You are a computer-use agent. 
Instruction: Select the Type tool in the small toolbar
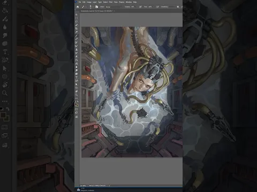(77, 77)
